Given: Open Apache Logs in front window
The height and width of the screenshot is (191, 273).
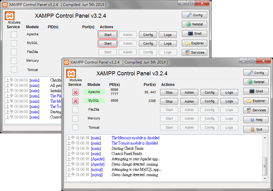Looking at the screenshot, I should click(229, 92).
